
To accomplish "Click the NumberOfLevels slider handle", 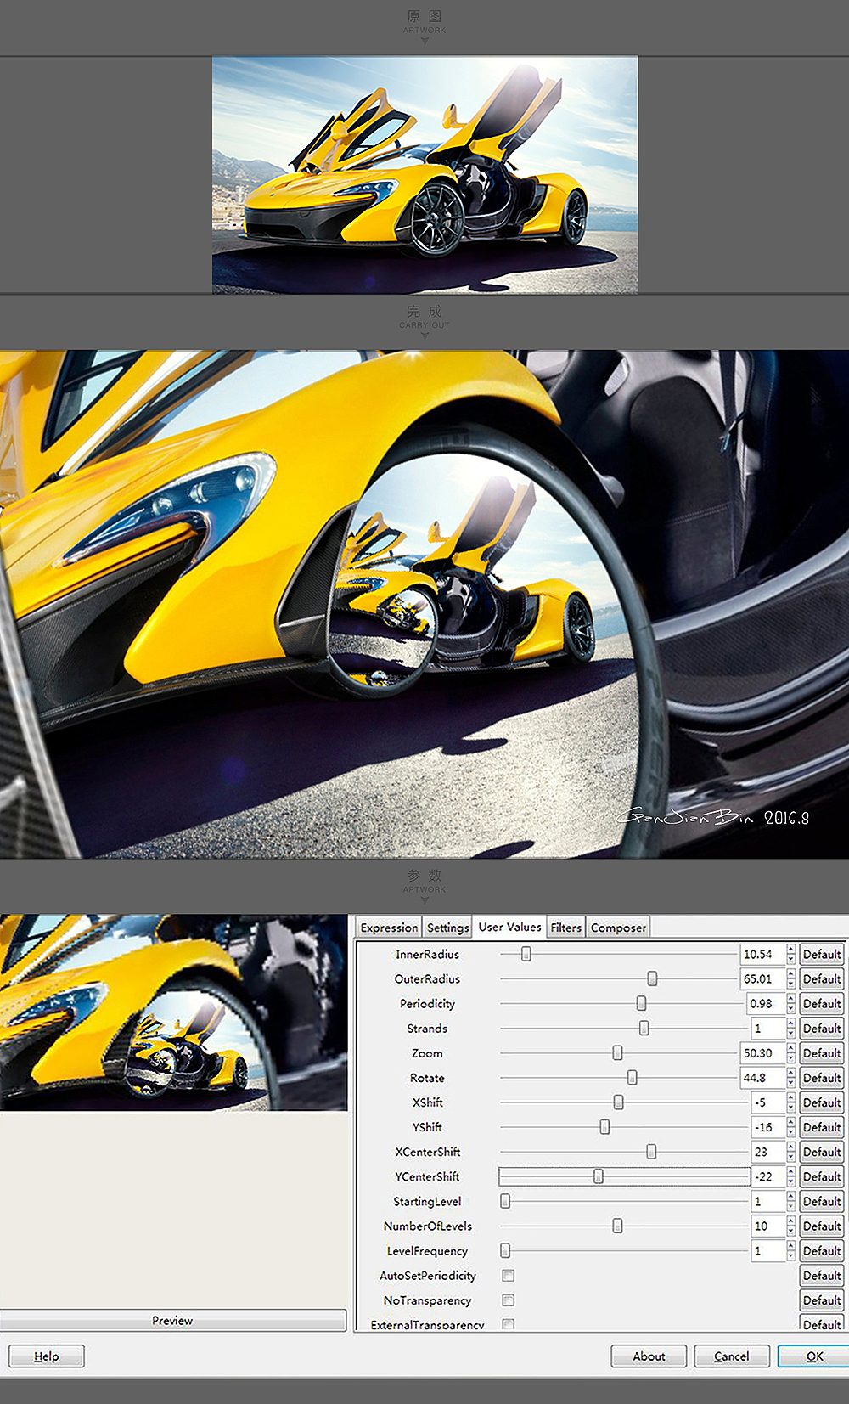I will pos(617,1225).
